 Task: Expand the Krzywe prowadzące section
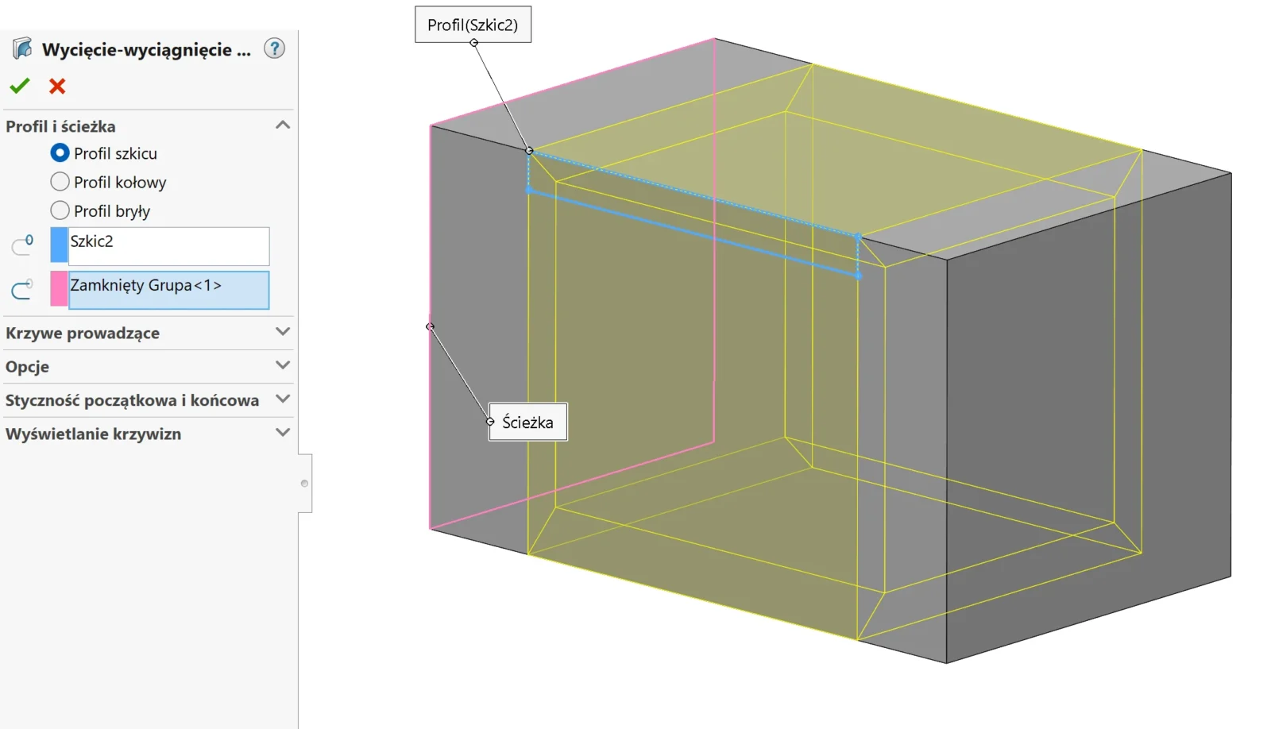tap(283, 332)
